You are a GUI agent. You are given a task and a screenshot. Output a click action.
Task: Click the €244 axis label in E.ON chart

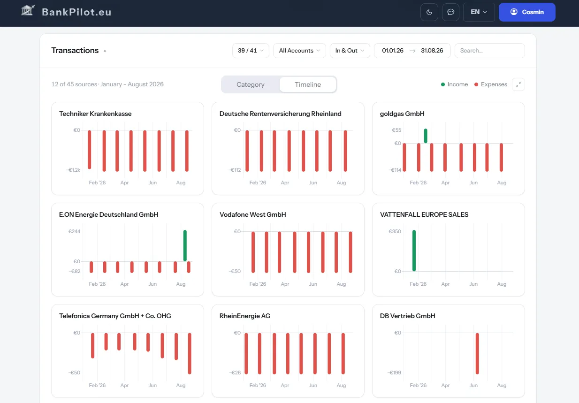click(x=74, y=231)
